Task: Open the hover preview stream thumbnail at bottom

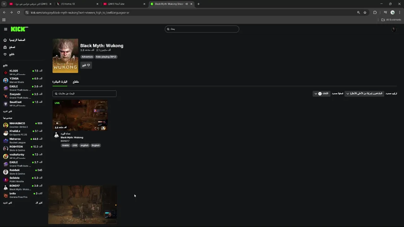Action: (82, 205)
